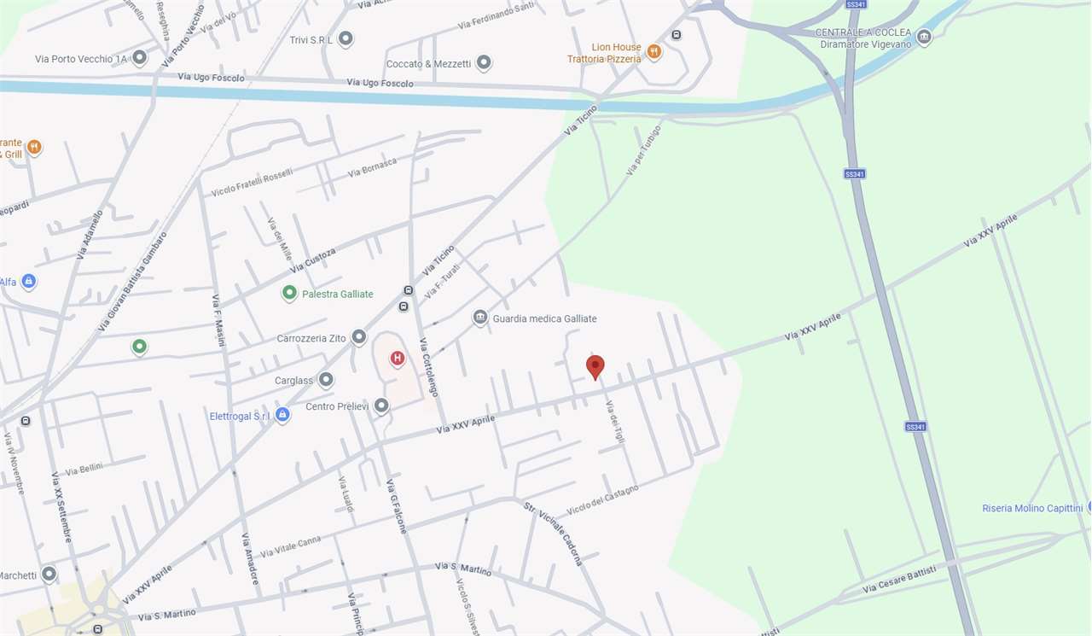Click the Guardia medica Galliate label
Screen dimensions: 1092x636
[545, 318]
